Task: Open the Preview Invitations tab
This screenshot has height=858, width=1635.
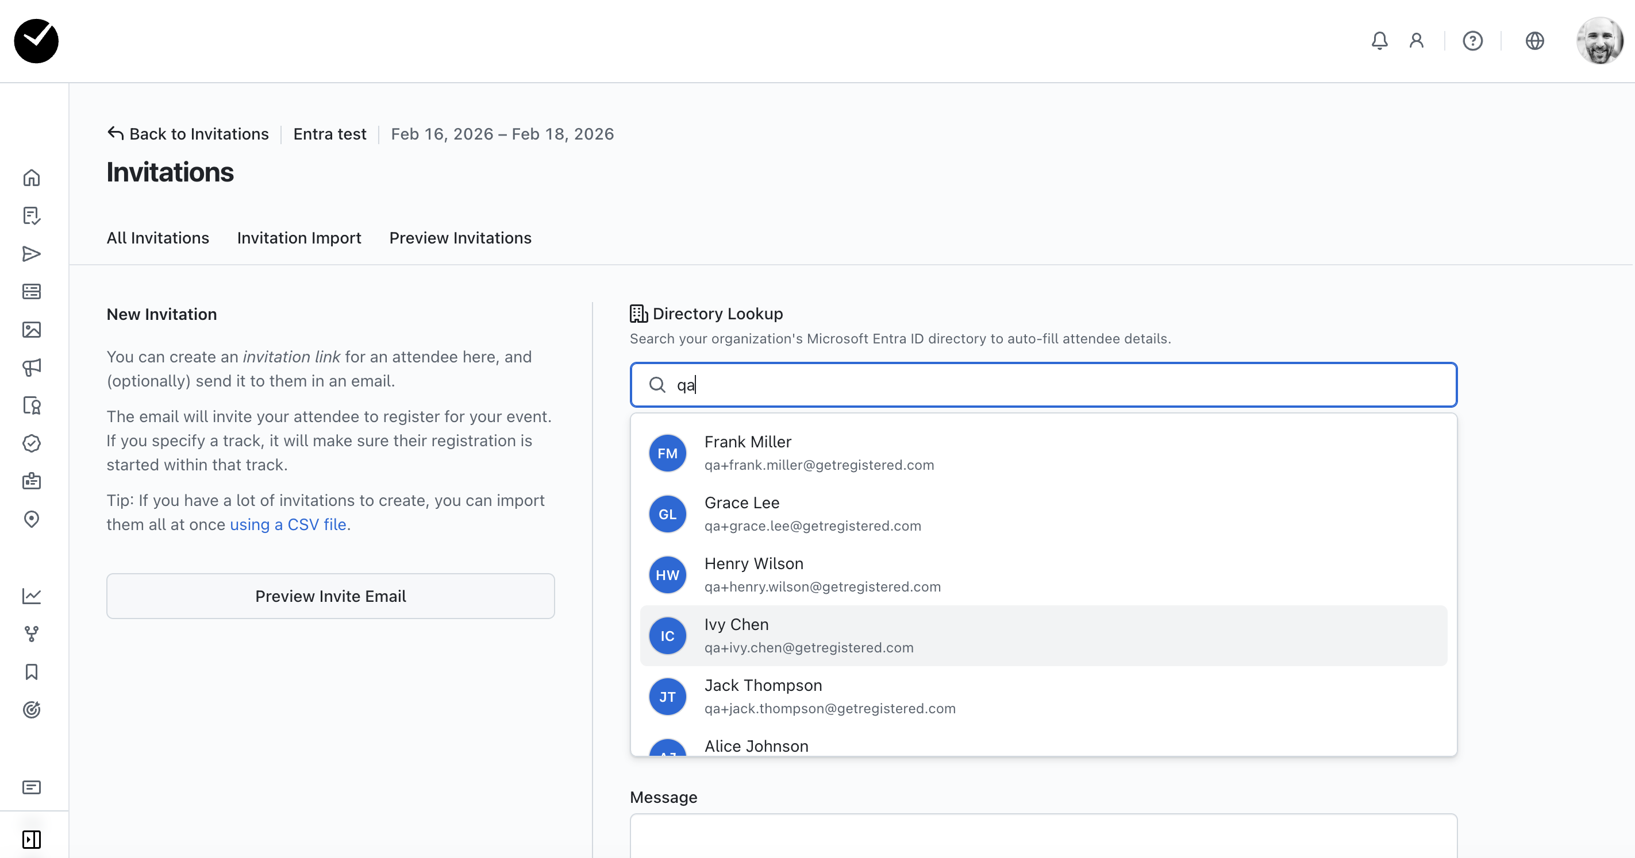Action: point(460,238)
